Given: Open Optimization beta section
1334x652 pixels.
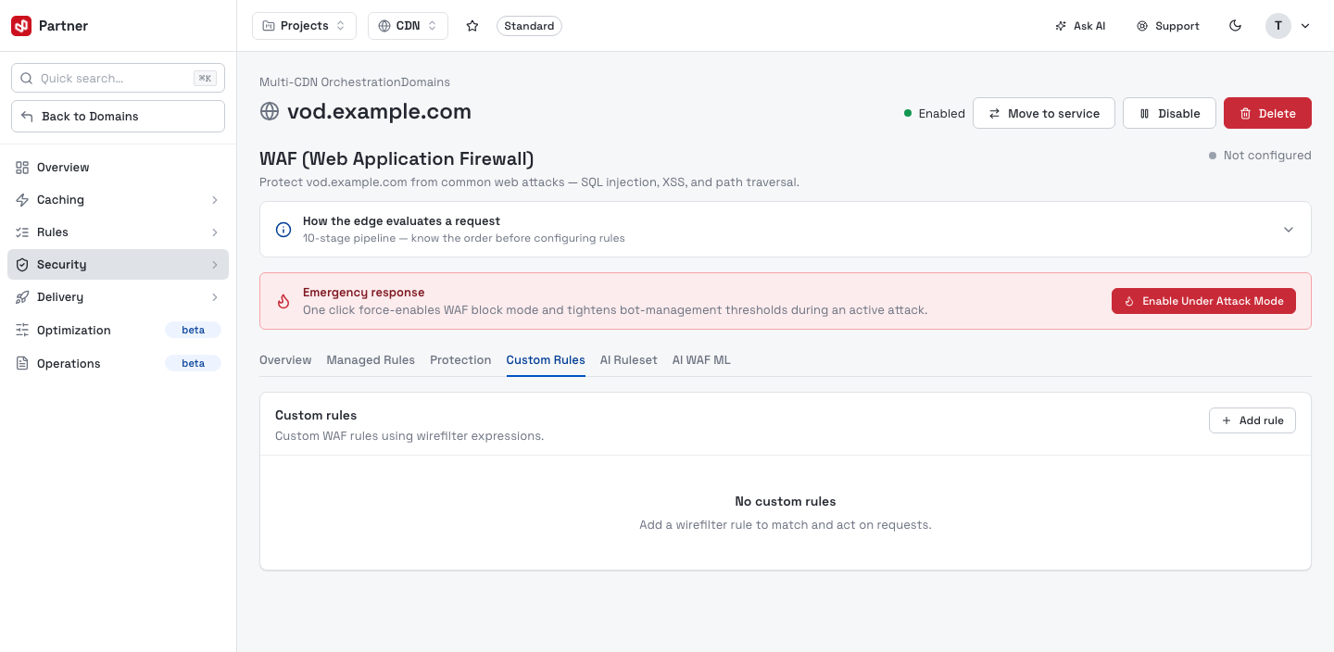Looking at the screenshot, I should [118, 331].
